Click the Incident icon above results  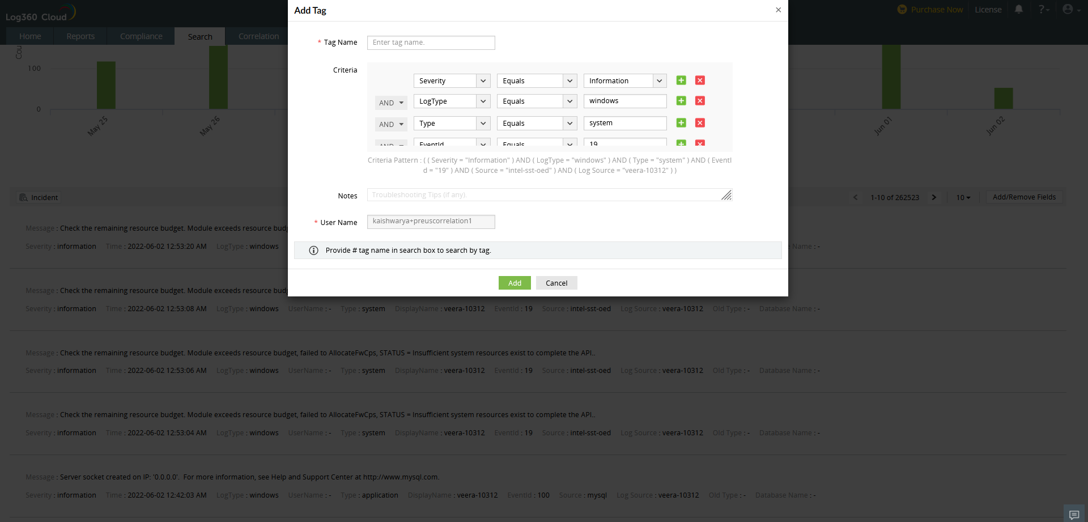[x=23, y=197]
